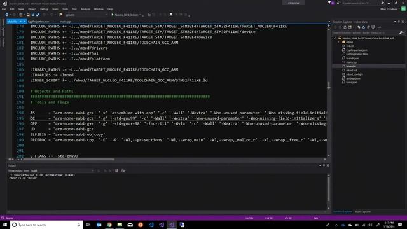Viewport: 407px width, 229px height.
Task: Expand the mbed folder in Solution Explorer
Action: tap(338, 42)
